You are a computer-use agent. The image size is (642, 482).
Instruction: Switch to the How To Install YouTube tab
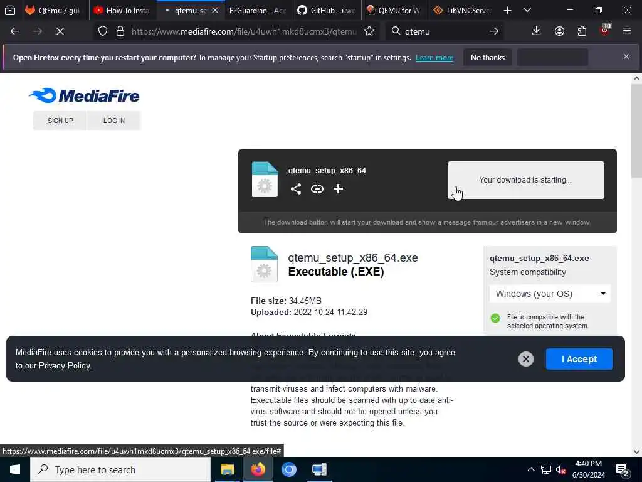tap(123, 10)
